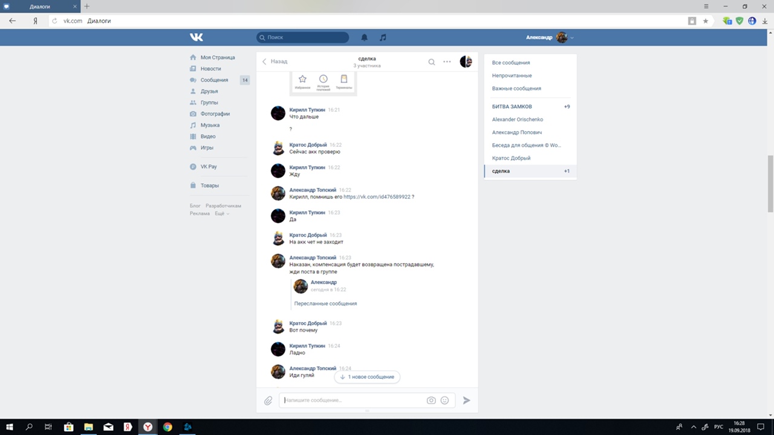Click the camera photo icon in message box
Image resolution: width=774 pixels, height=435 pixels.
click(x=431, y=400)
